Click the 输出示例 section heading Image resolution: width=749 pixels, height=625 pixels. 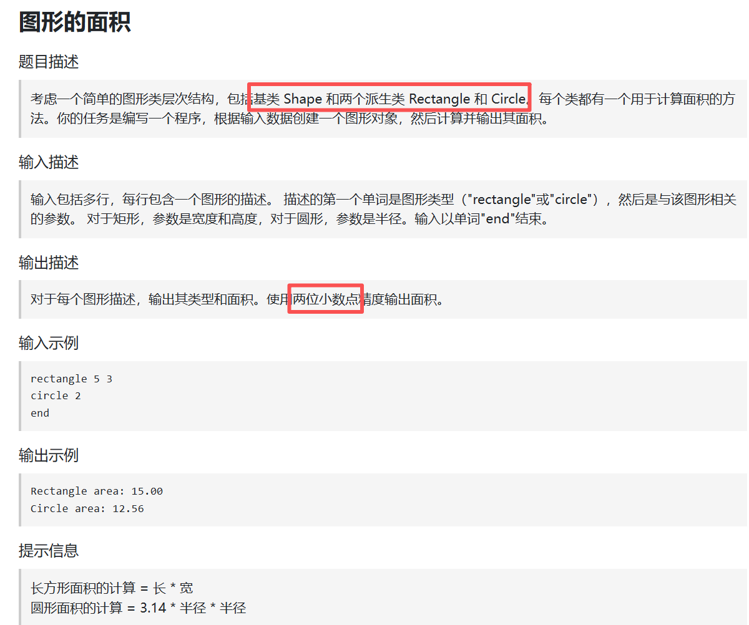(x=49, y=455)
